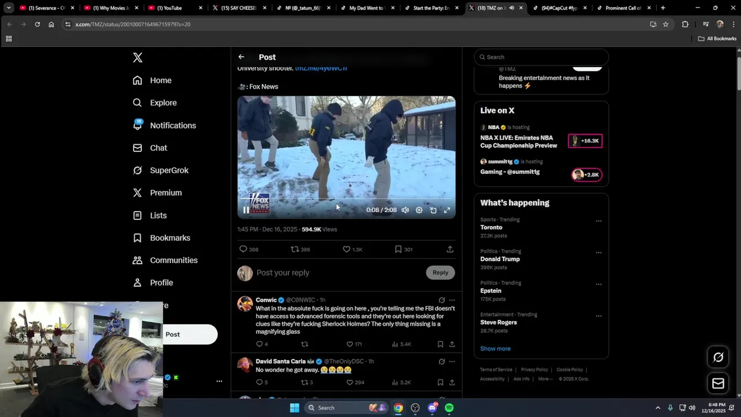This screenshot has width=741, height=417.
Task: Open Conwic profile name
Action: (x=266, y=300)
